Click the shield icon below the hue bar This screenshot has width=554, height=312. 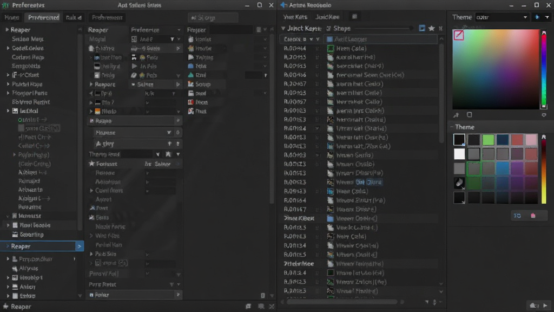[x=544, y=115]
